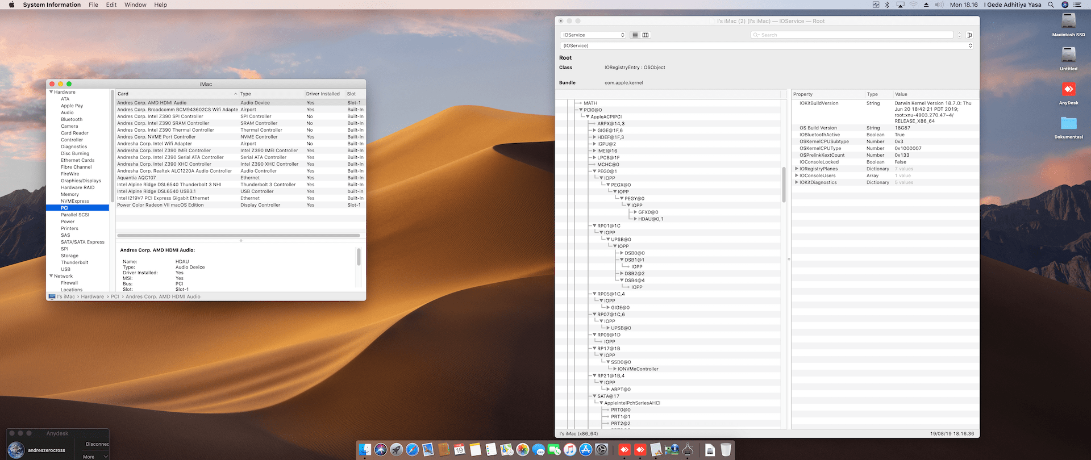Collapse the PCI0@0 tree node
The height and width of the screenshot is (460, 1091).
click(x=581, y=110)
